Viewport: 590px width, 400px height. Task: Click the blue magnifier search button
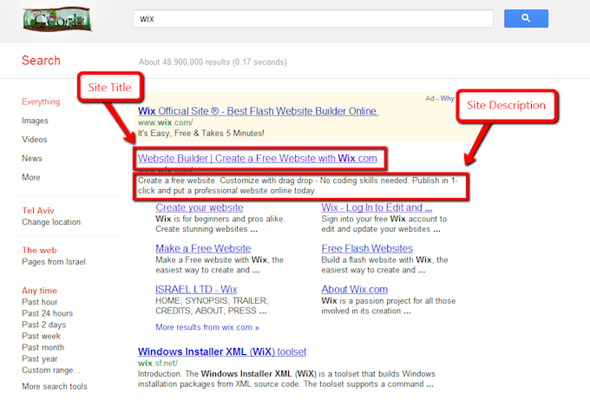coord(526,18)
